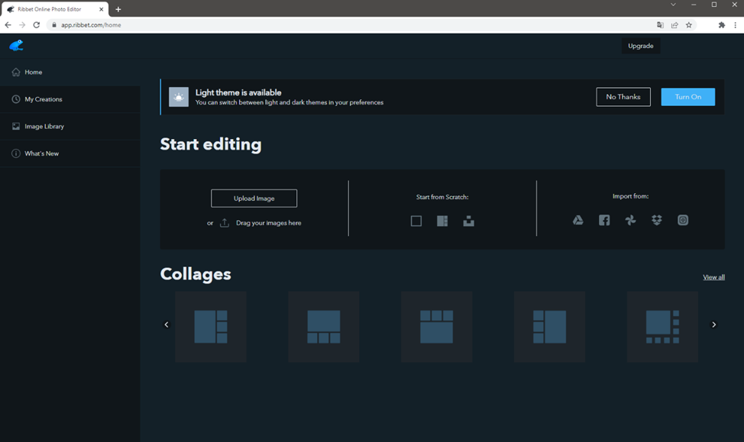Select the Ribbet Online Photo Editor tab
Viewport: 744px width, 442px height.
[54, 9]
